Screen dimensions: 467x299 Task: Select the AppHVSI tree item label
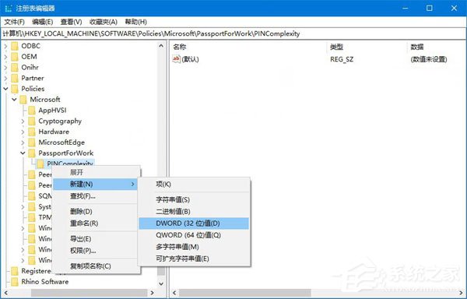click(52, 111)
